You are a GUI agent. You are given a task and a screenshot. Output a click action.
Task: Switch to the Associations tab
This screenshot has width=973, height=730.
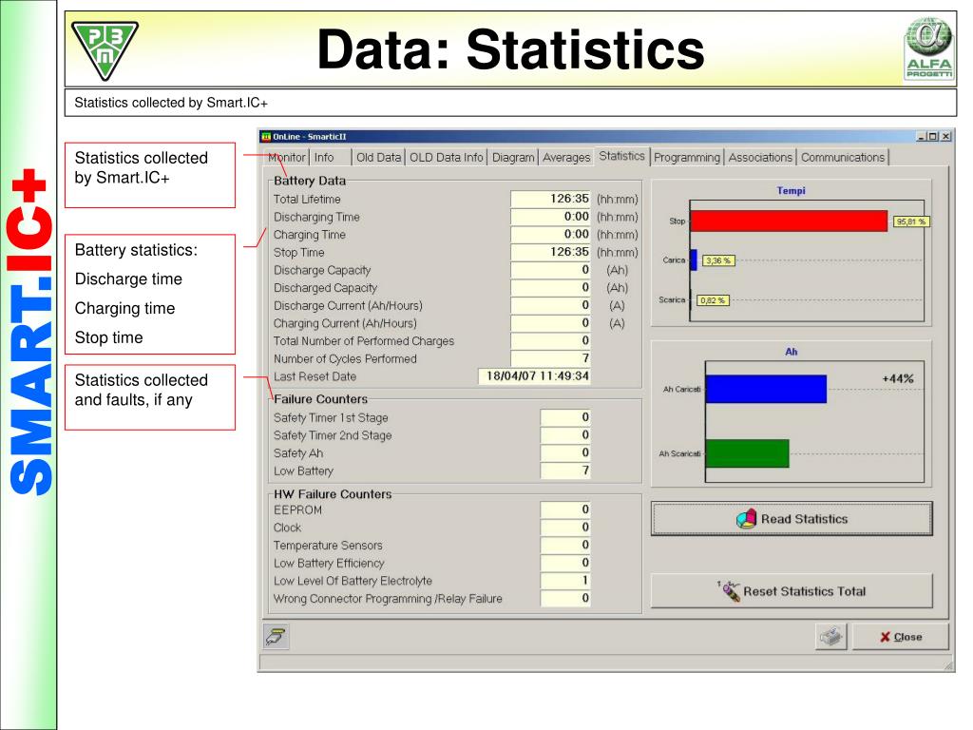coord(761,158)
